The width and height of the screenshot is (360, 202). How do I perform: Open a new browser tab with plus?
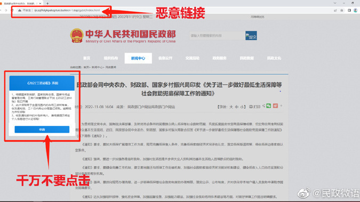pyautogui.click(x=47, y=3)
